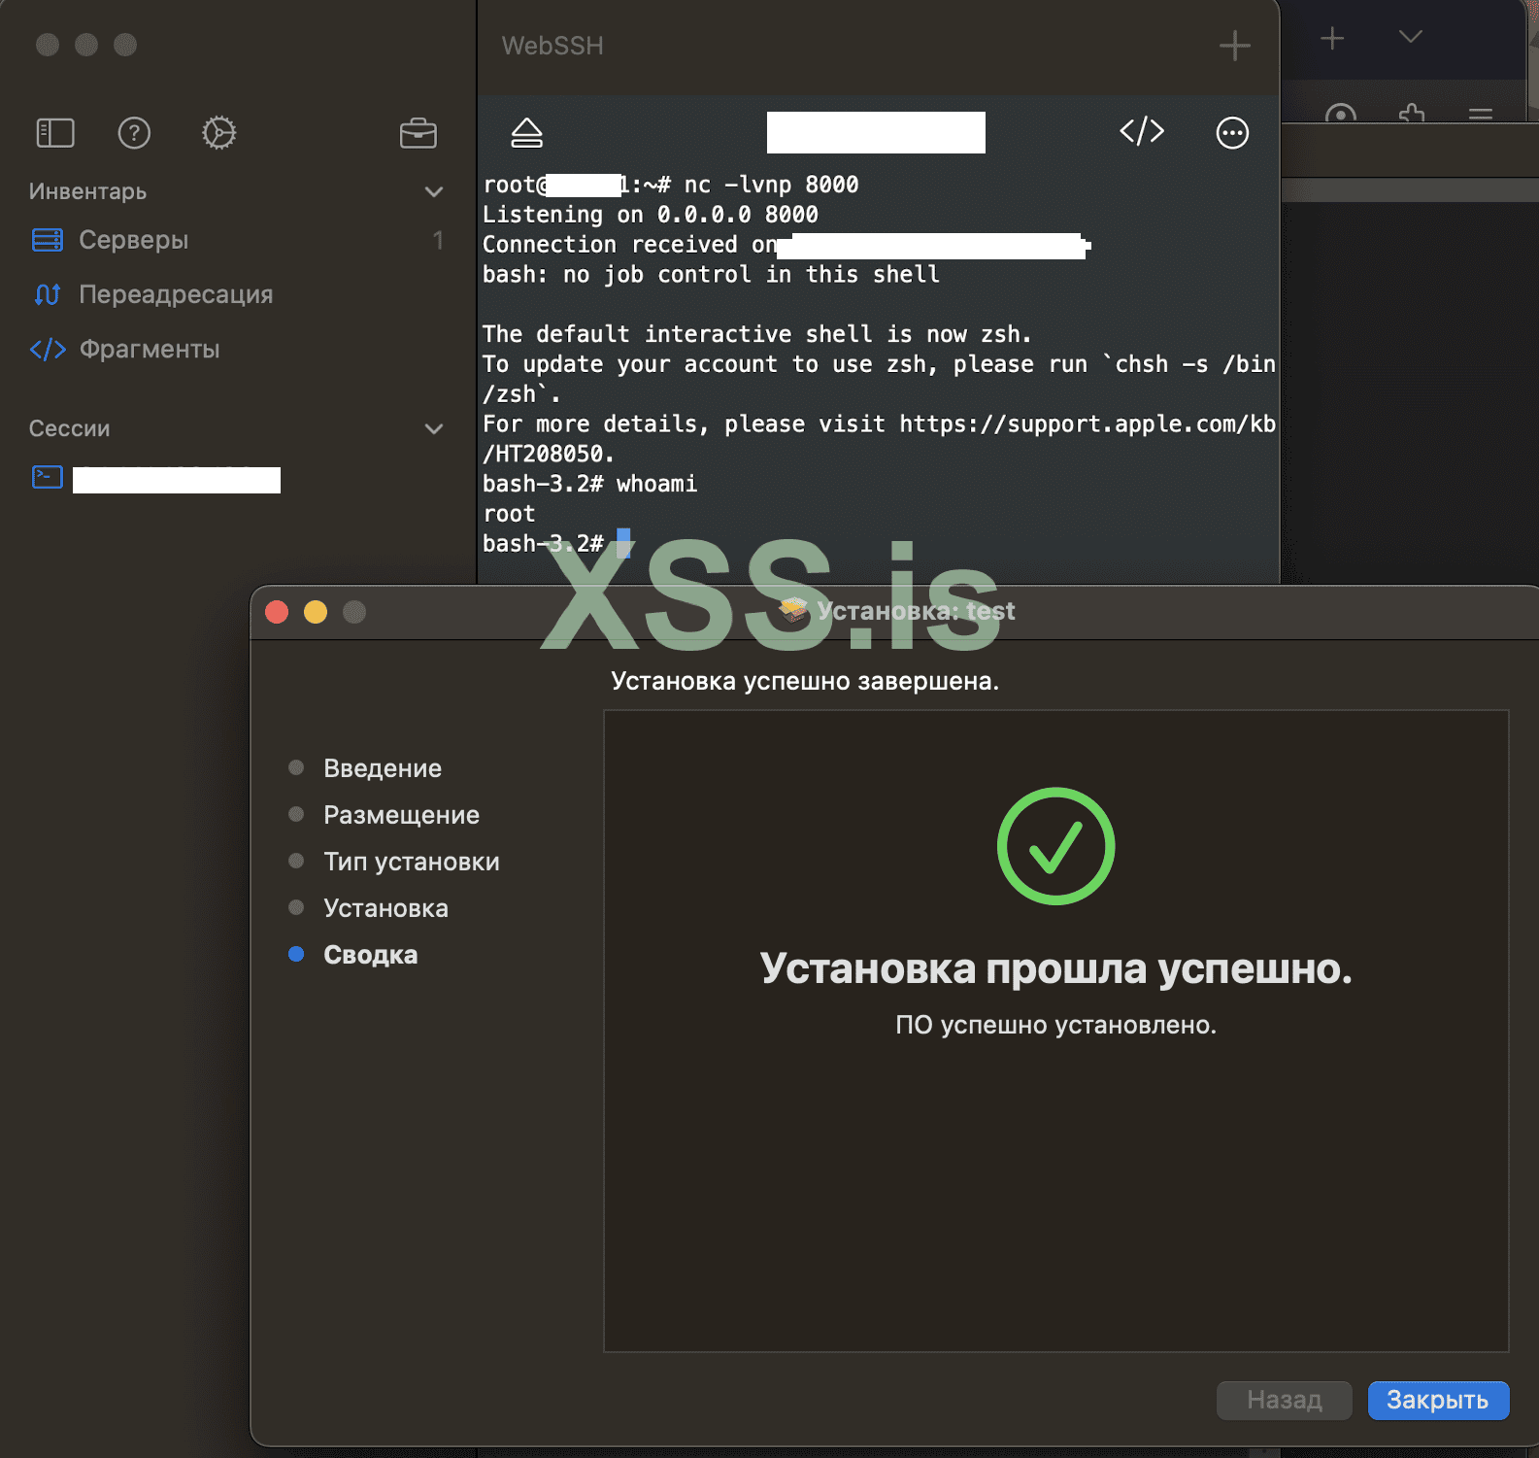This screenshot has height=1458, width=1539.
Task: Open the help question mark icon
Action: click(134, 133)
